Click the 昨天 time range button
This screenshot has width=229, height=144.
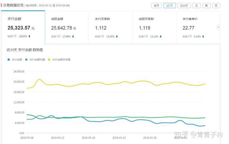(156, 5)
